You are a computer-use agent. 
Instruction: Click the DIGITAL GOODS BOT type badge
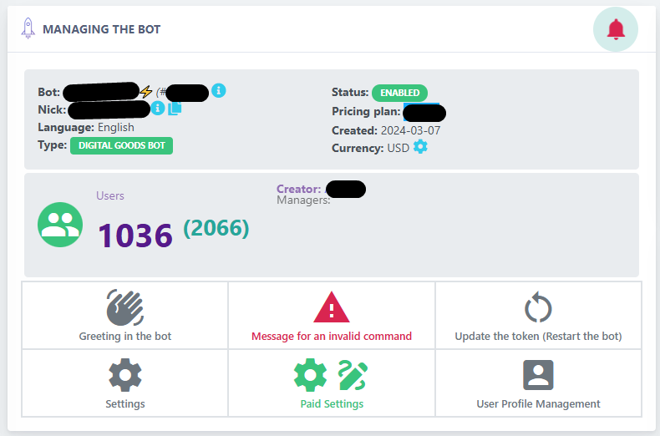click(121, 145)
